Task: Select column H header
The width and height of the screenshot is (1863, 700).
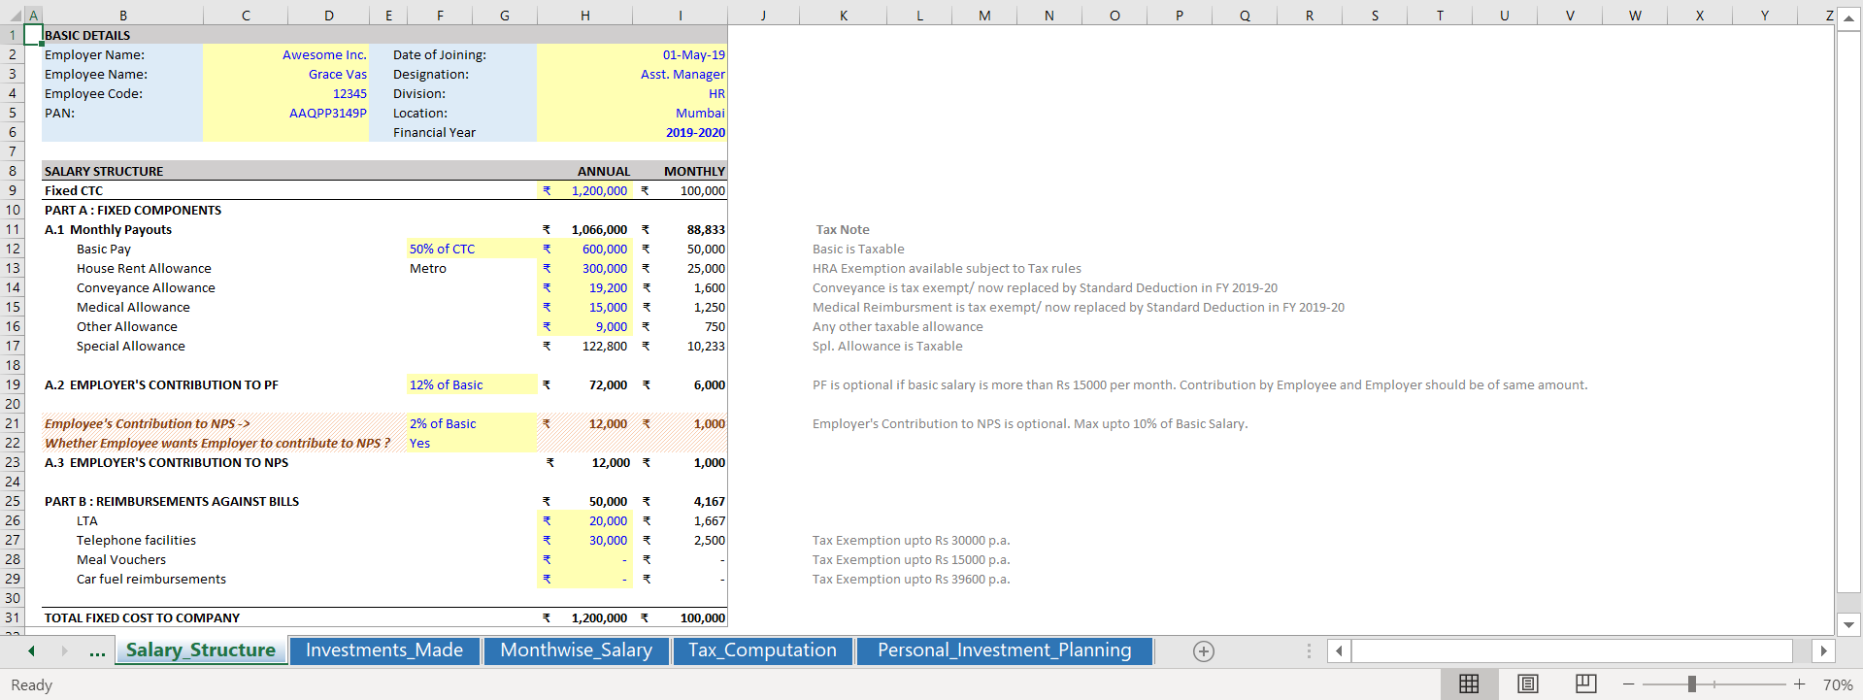Action: coord(584,16)
